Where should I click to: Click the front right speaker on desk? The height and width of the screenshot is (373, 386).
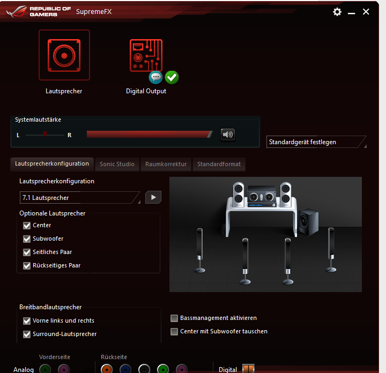pos(286,195)
